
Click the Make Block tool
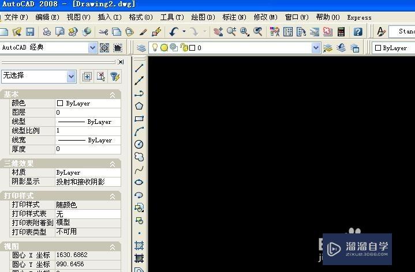pyautogui.click(x=139, y=220)
